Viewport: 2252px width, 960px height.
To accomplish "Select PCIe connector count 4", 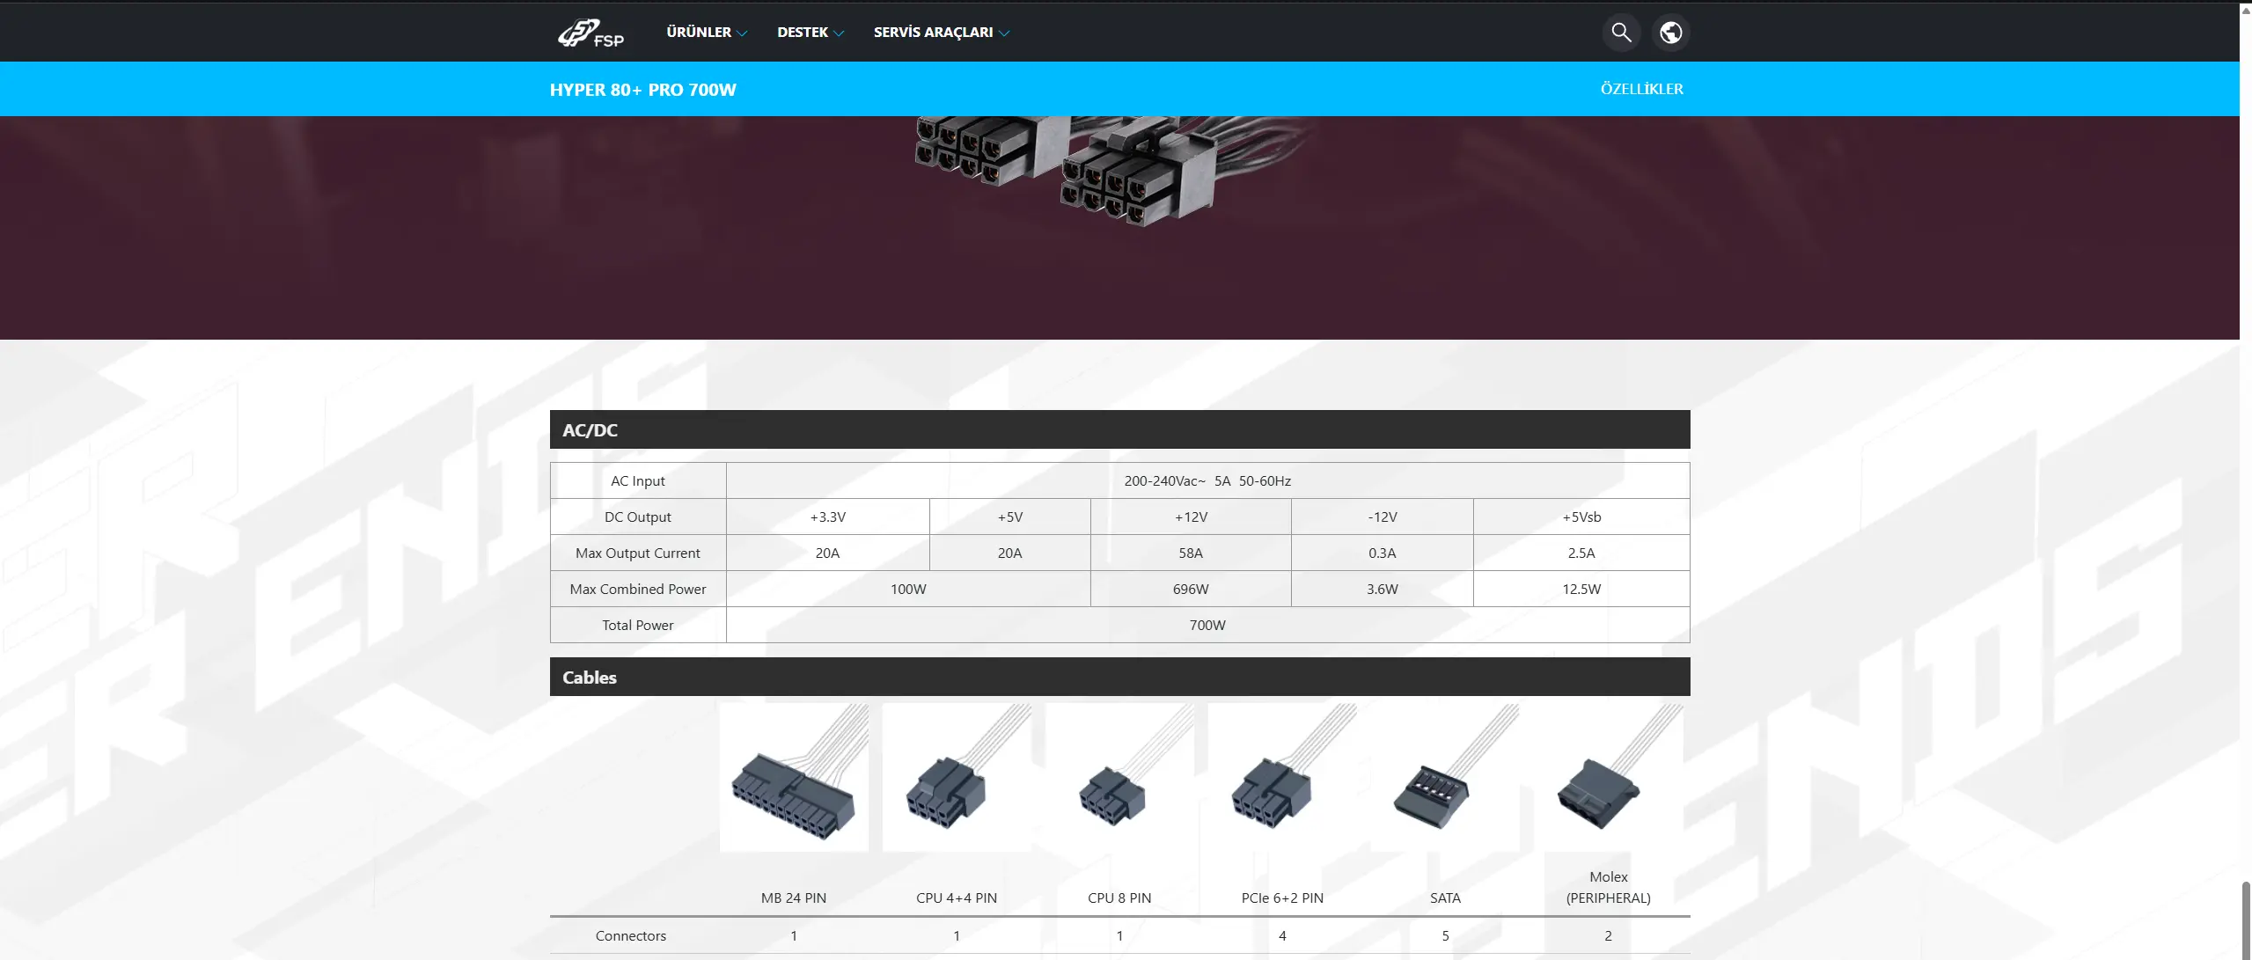I will pyautogui.click(x=1282, y=935).
